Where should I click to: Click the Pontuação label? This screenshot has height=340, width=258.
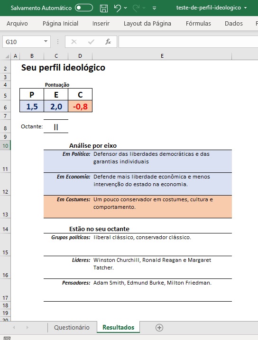[x=57, y=85]
